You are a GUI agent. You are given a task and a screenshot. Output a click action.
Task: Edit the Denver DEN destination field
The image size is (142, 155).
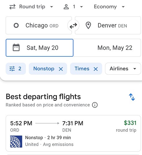(x=108, y=25)
